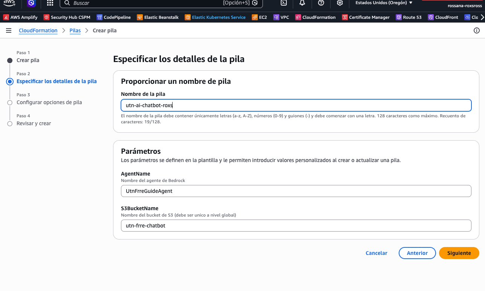The image size is (485, 291).
Task: Go to Pilas breadcrumb link
Action: (75, 30)
